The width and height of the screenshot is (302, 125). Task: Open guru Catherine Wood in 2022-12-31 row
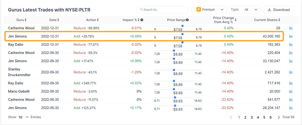coord(21,28)
